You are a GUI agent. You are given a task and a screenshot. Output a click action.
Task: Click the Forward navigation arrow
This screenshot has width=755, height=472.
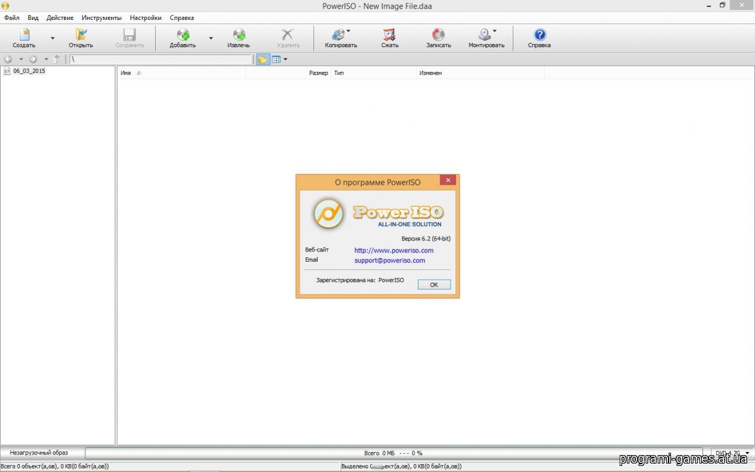coord(33,59)
